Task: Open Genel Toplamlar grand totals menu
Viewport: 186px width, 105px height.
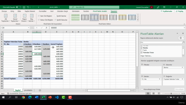Action: [x=15, y=18]
